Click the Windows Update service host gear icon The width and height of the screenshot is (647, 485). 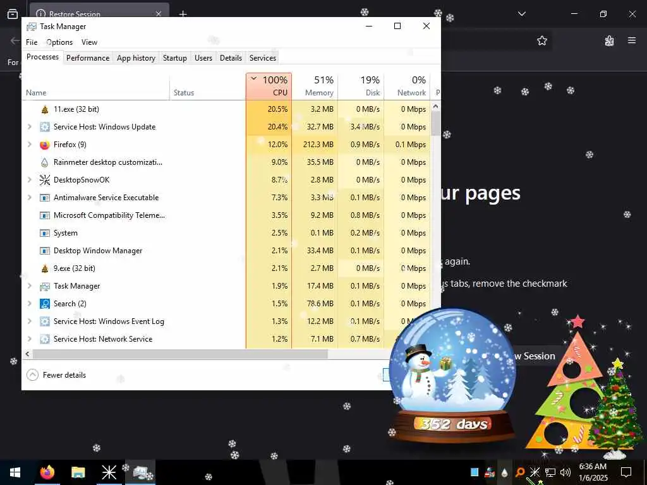click(45, 127)
